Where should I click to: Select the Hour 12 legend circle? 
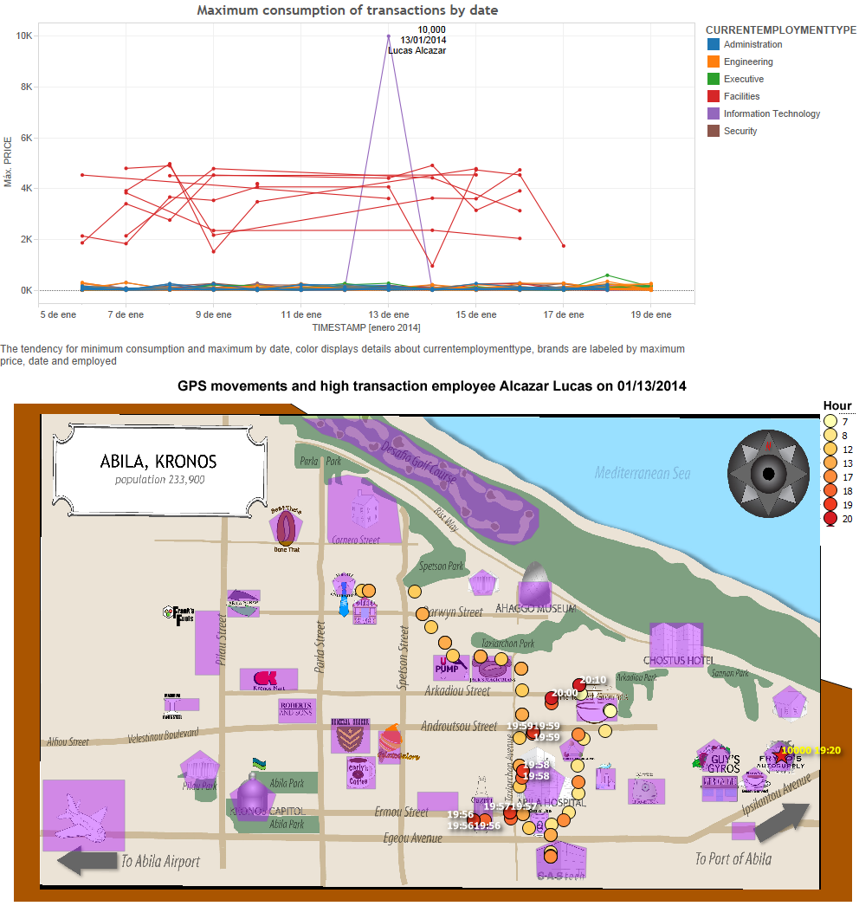point(830,449)
